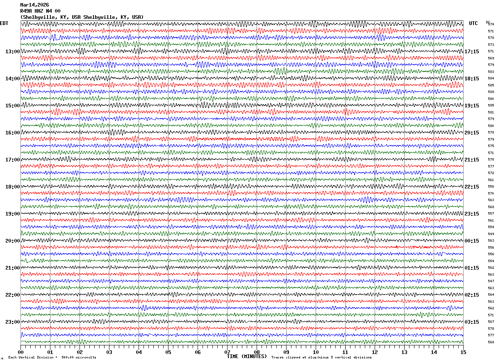Click the "19:15" UTC time label
The height and width of the screenshot is (363, 496).
[x=472, y=106]
